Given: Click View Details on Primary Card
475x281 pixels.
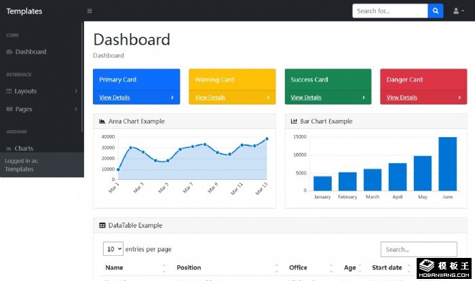Looking at the screenshot, I should point(115,97).
